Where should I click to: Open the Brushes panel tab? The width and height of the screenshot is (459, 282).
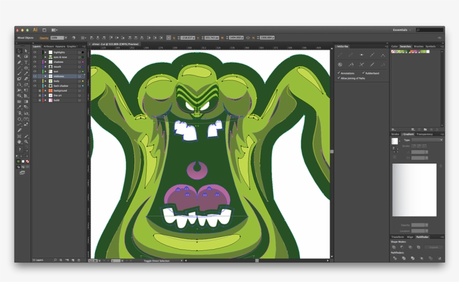coord(419,46)
